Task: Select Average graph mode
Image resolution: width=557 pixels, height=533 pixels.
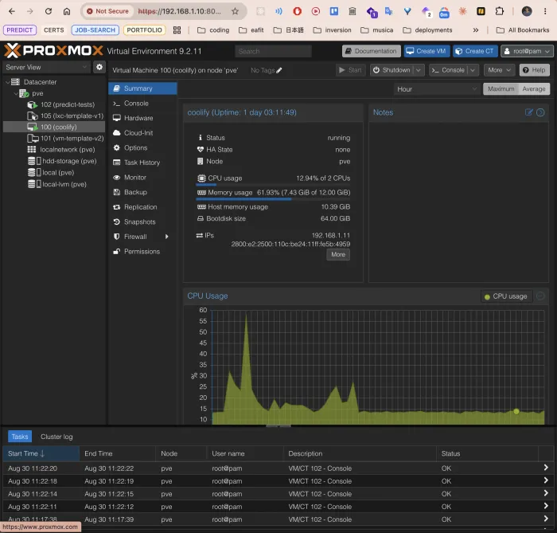Action: 534,89
